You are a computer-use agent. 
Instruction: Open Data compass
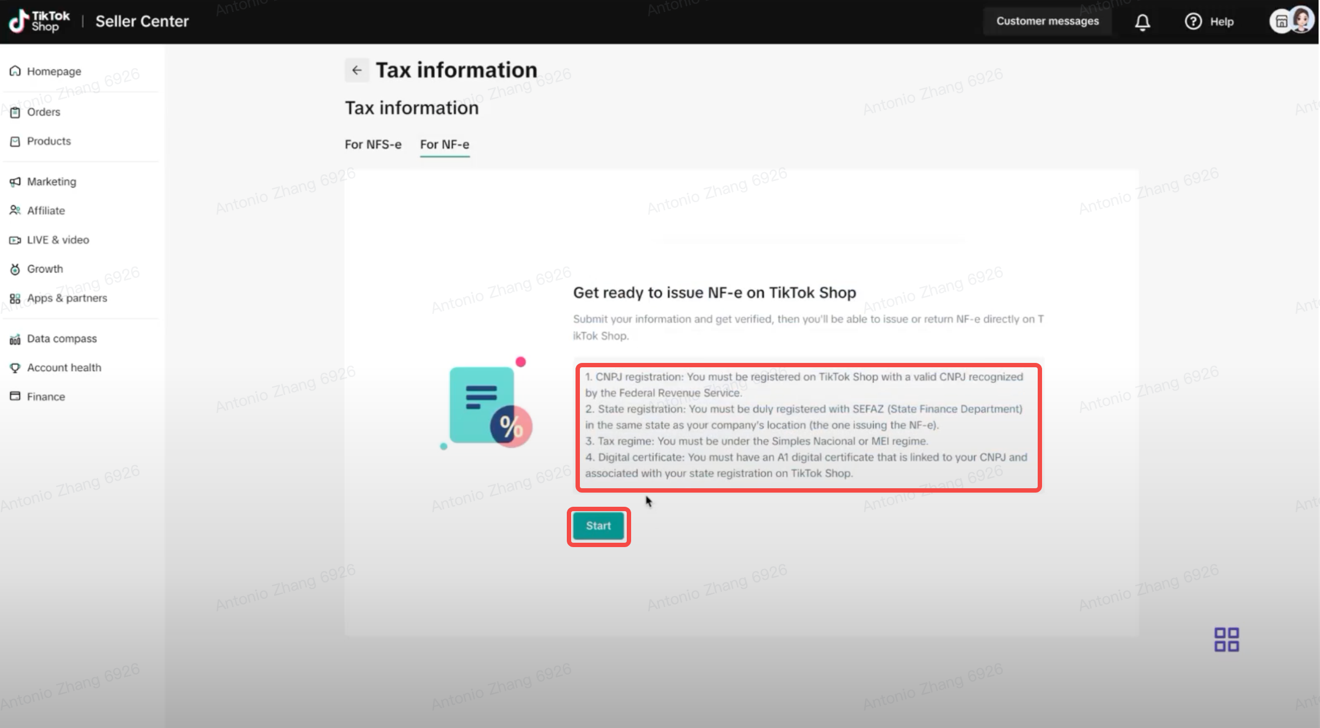62,338
